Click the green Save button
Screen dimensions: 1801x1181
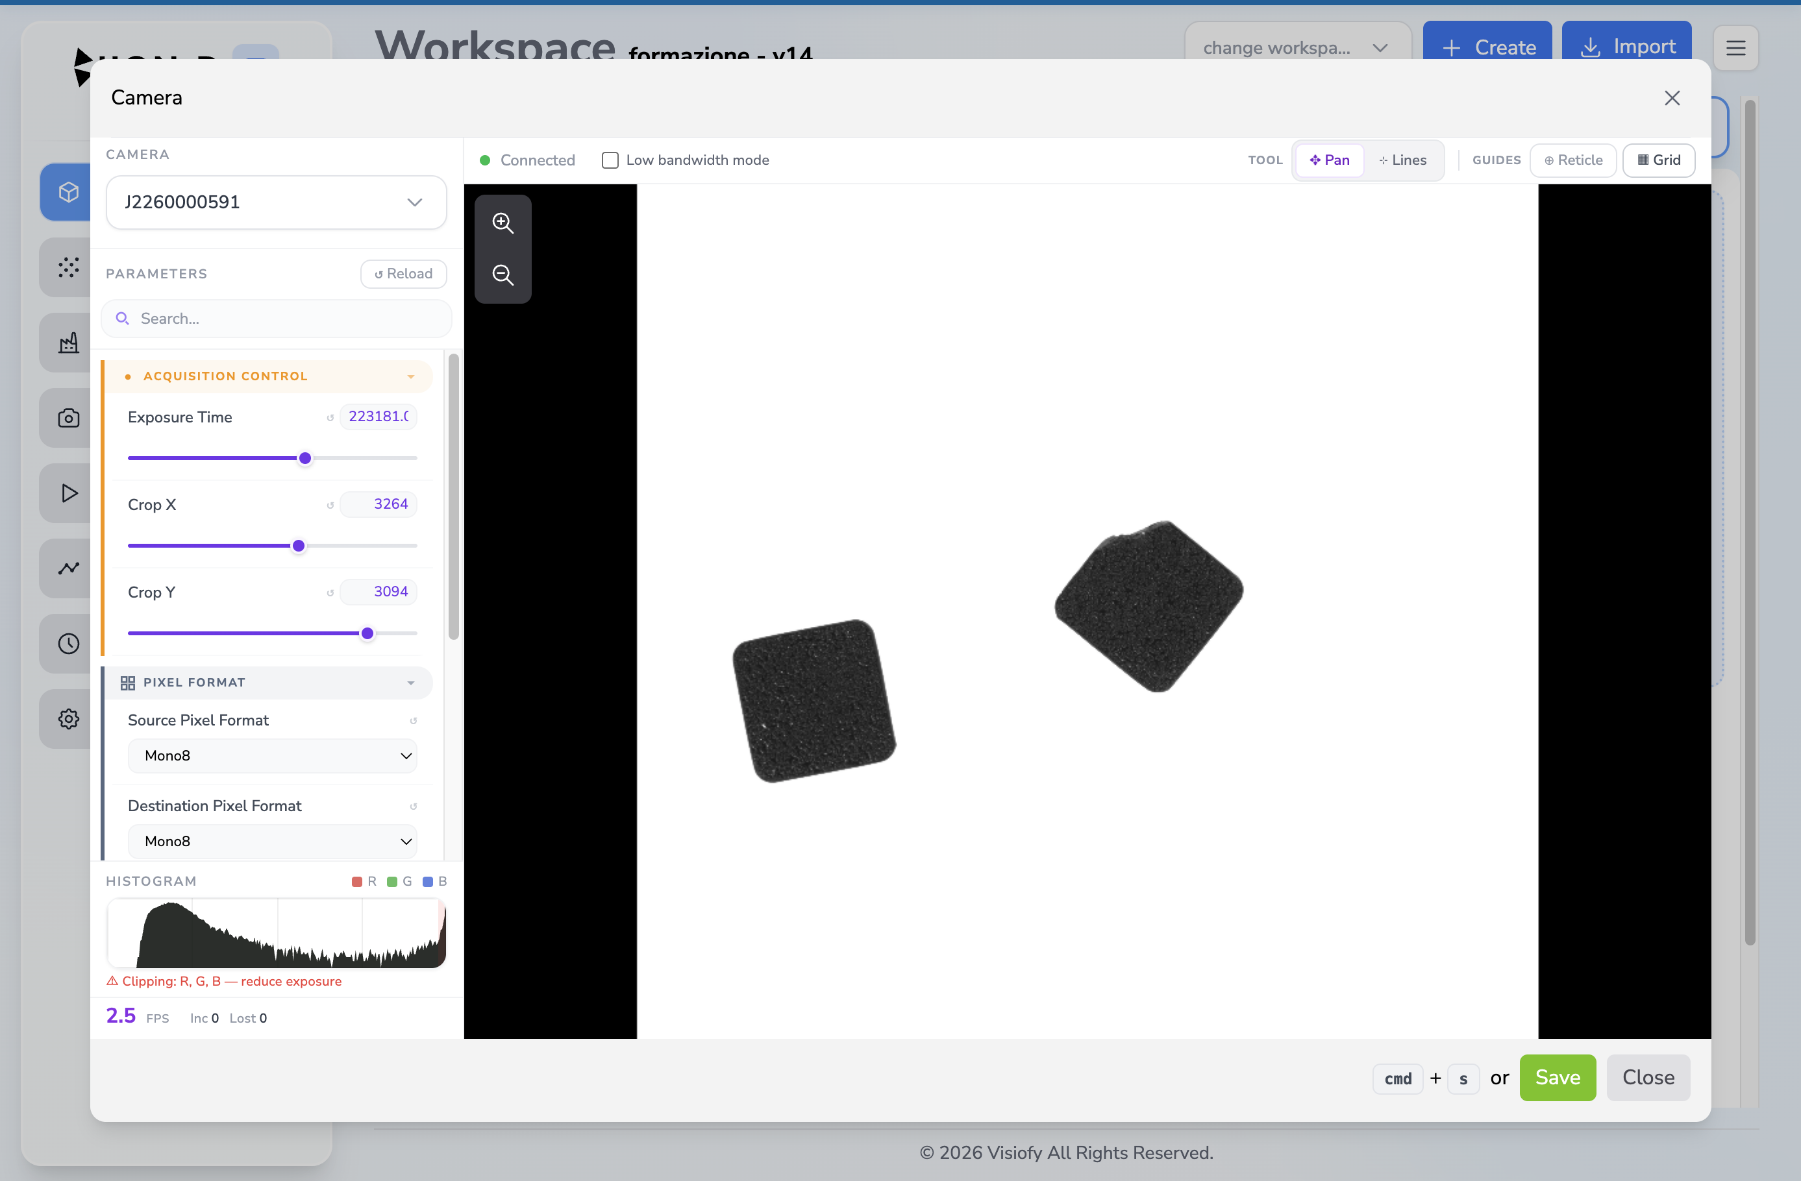[1558, 1077]
